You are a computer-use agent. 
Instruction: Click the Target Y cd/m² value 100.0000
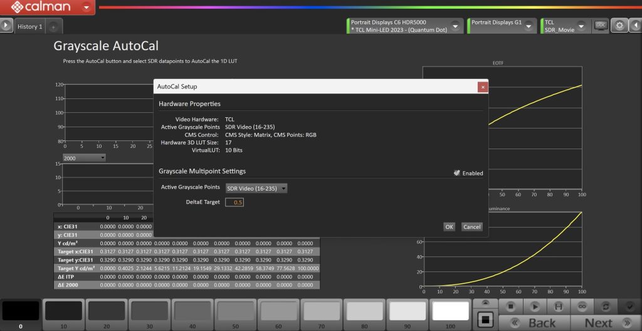(x=308, y=268)
